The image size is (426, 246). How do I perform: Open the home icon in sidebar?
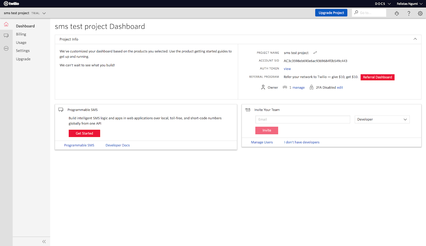(x=6, y=24)
